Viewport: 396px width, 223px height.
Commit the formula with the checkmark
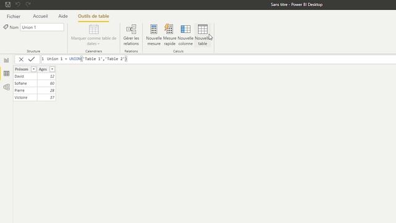click(x=32, y=59)
